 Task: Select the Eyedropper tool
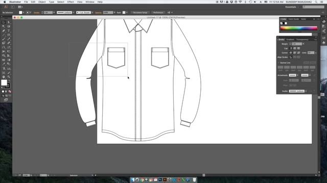(4, 64)
